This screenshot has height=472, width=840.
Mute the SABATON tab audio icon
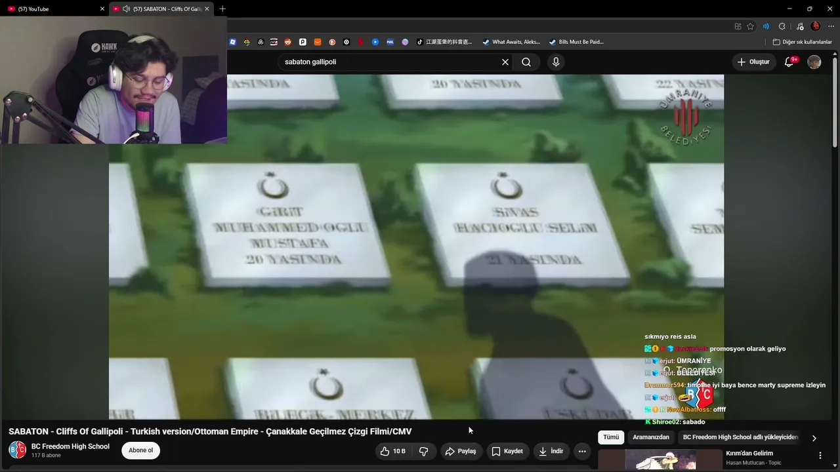coord(127,9)
